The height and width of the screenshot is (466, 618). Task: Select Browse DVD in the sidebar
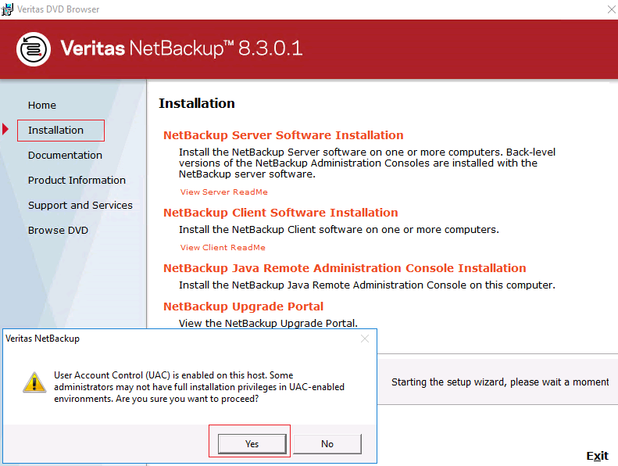58,230
